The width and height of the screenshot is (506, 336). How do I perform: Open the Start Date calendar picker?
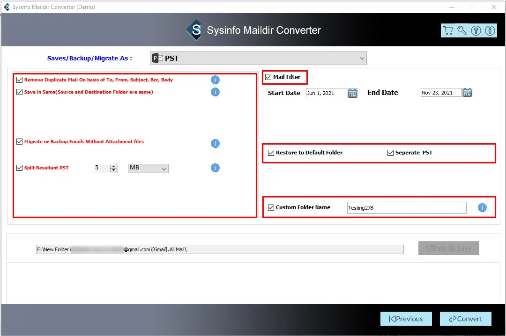click(x=352, y=93)
